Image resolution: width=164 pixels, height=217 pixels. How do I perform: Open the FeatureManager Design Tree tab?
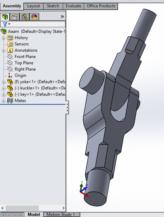(x=5, y=17)
